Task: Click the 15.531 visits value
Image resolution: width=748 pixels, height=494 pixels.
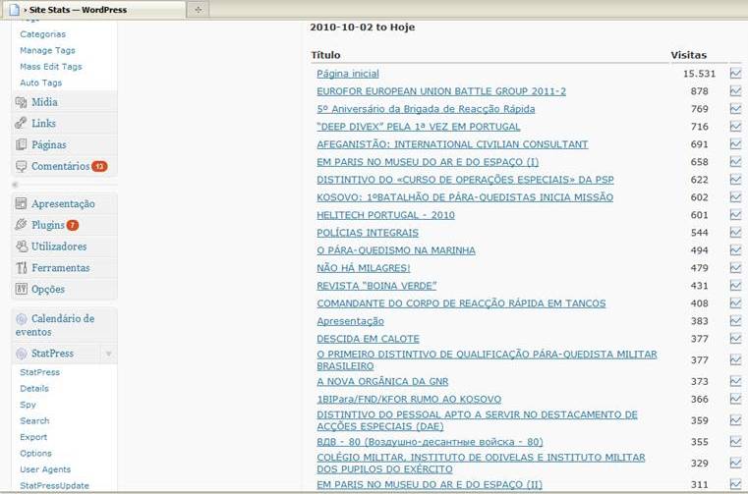Action: click(699, 74)
